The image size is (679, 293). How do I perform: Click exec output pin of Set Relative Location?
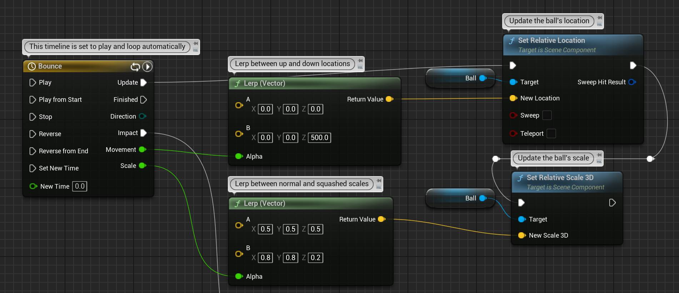pyautogui.click(x=633, y=65)
